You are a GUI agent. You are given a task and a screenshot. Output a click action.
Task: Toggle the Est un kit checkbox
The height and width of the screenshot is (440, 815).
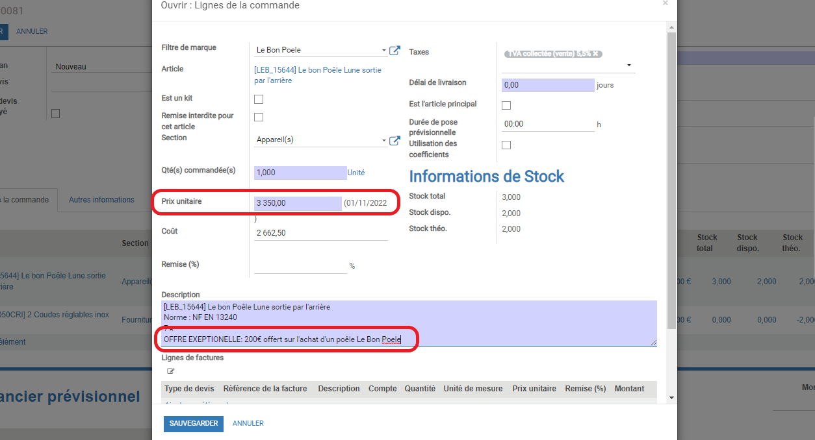tap(259, 99)
